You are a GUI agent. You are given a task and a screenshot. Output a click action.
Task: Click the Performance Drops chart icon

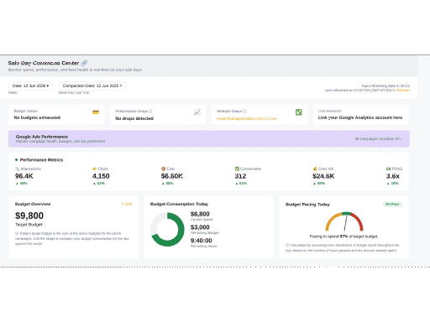pos(197,112)
